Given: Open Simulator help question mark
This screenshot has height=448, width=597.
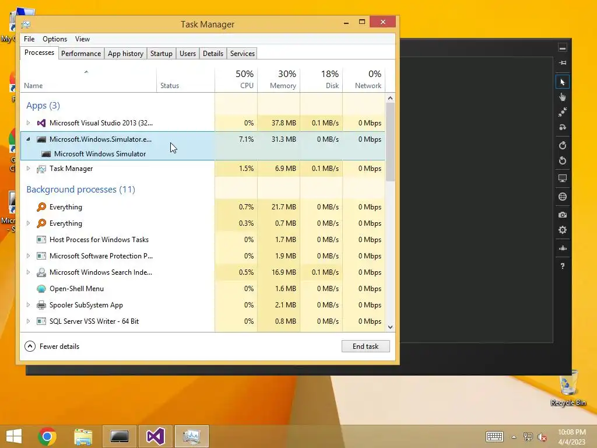Looking at the screenshot, I should [563, 266].
